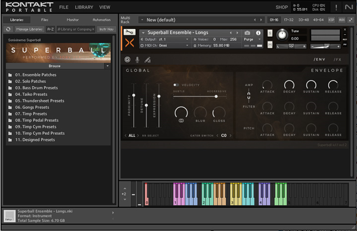Open the instrument wrench edit icon

pyautogui.click(x=129, y=32)
